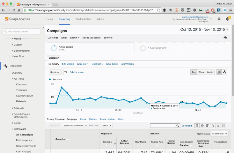Switch to motion chart view
Image resolution: width=234 pixels, height=153 pixels.
(x=224, y=72)
